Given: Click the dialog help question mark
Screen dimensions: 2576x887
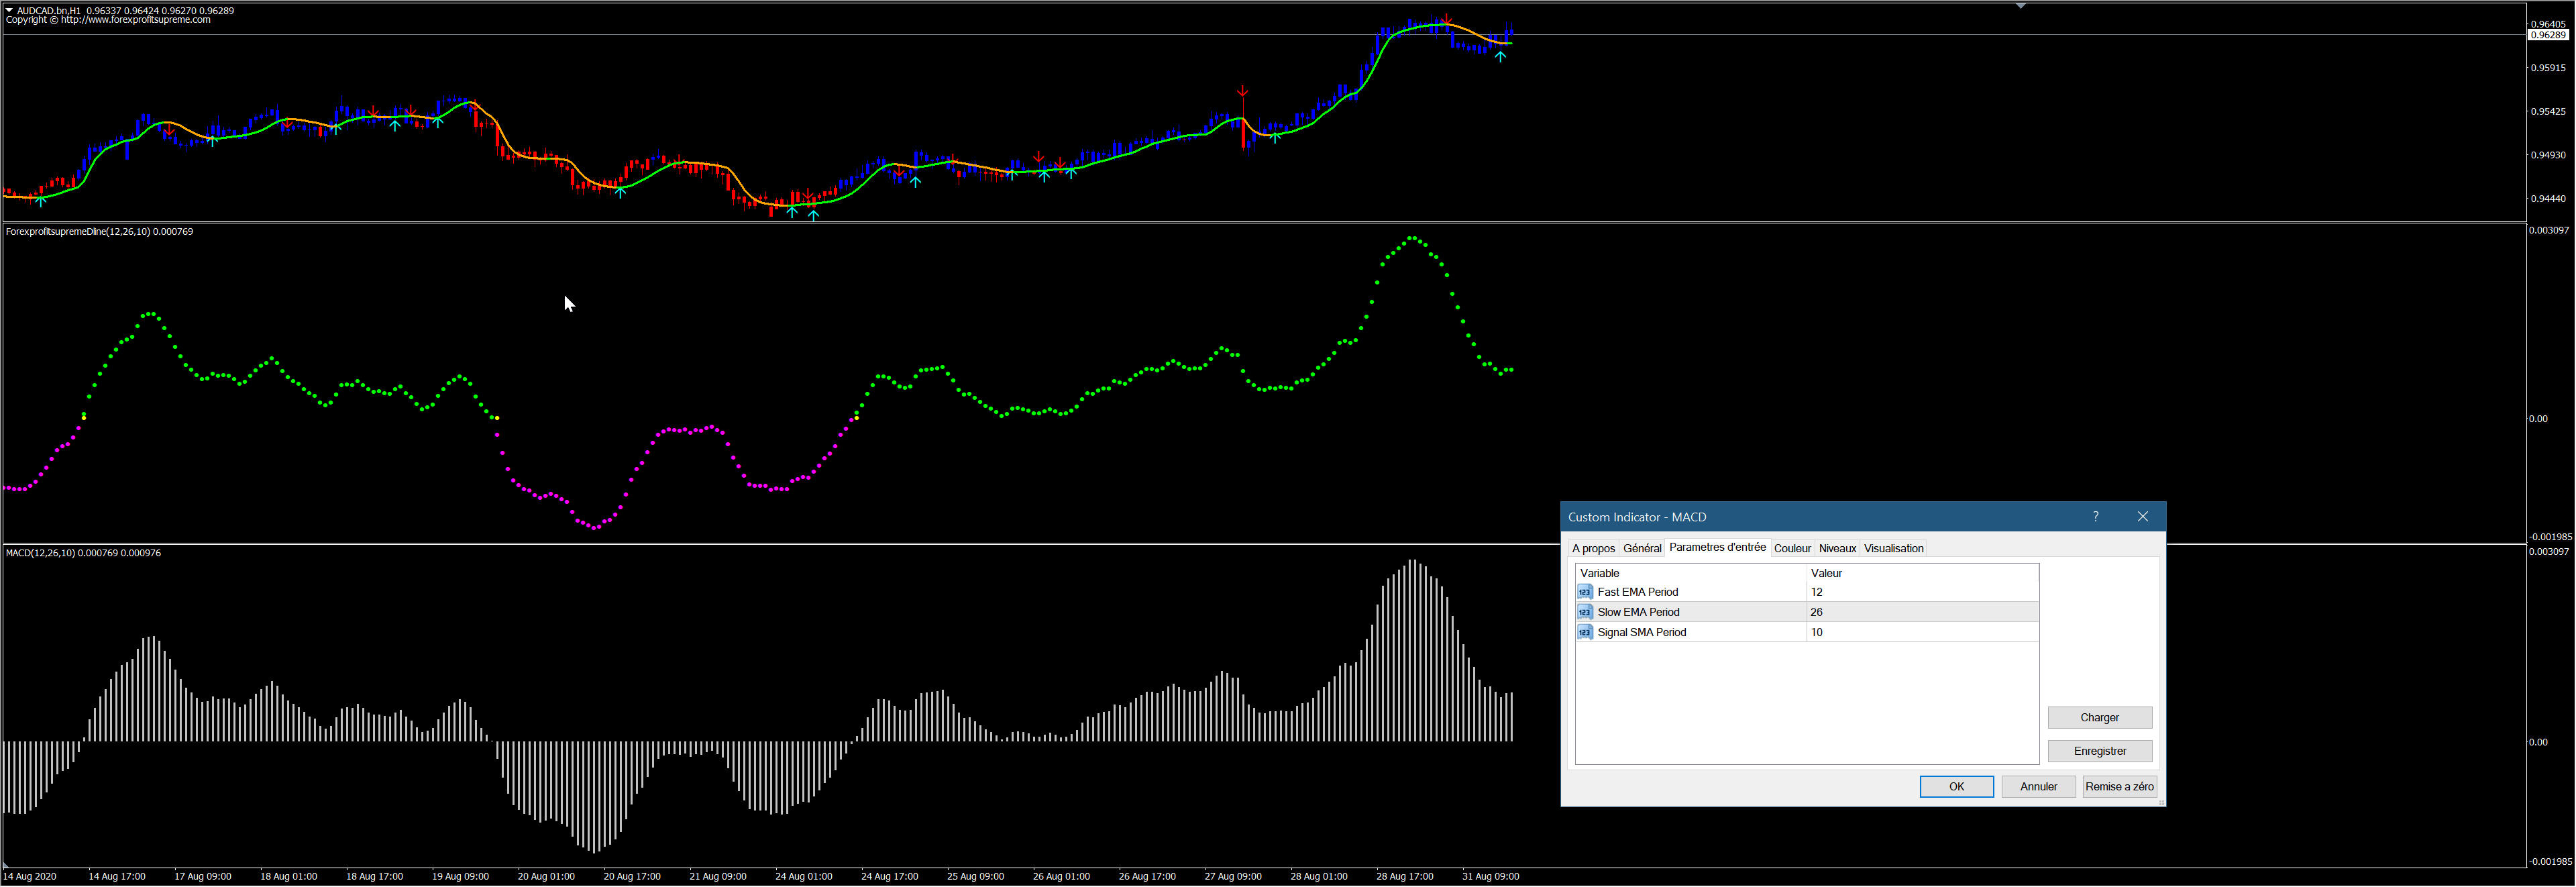Looking at the screenshot, I should (x=2095, y=517).
